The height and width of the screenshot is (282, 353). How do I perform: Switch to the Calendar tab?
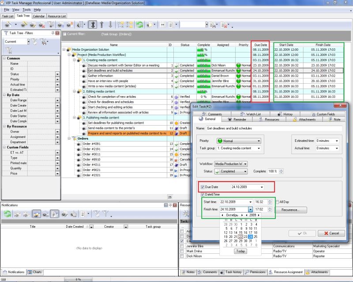coord(39,16)
